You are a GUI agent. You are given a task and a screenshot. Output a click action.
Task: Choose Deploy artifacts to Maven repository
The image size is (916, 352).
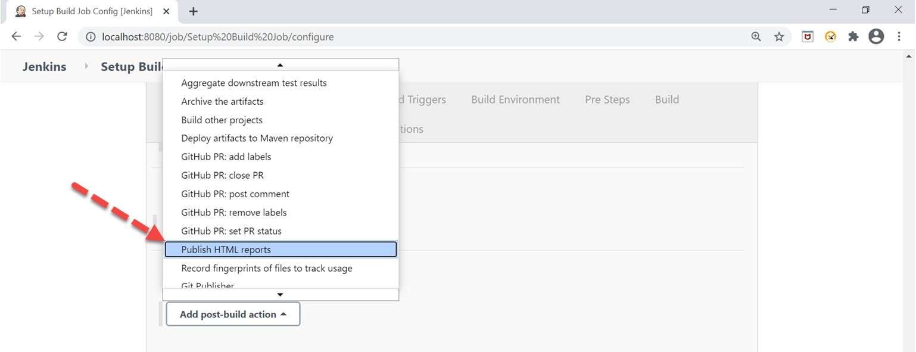click(280, 138)
